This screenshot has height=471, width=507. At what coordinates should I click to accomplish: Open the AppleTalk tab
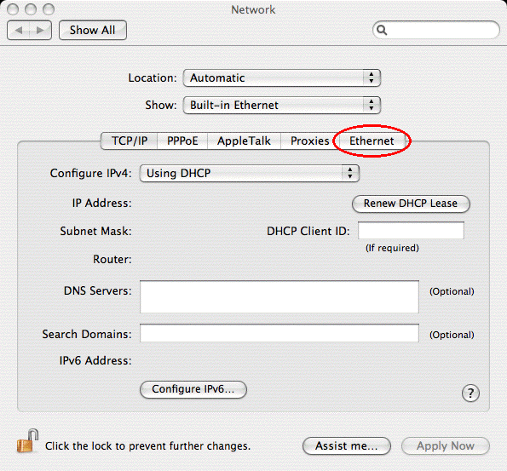244,141
